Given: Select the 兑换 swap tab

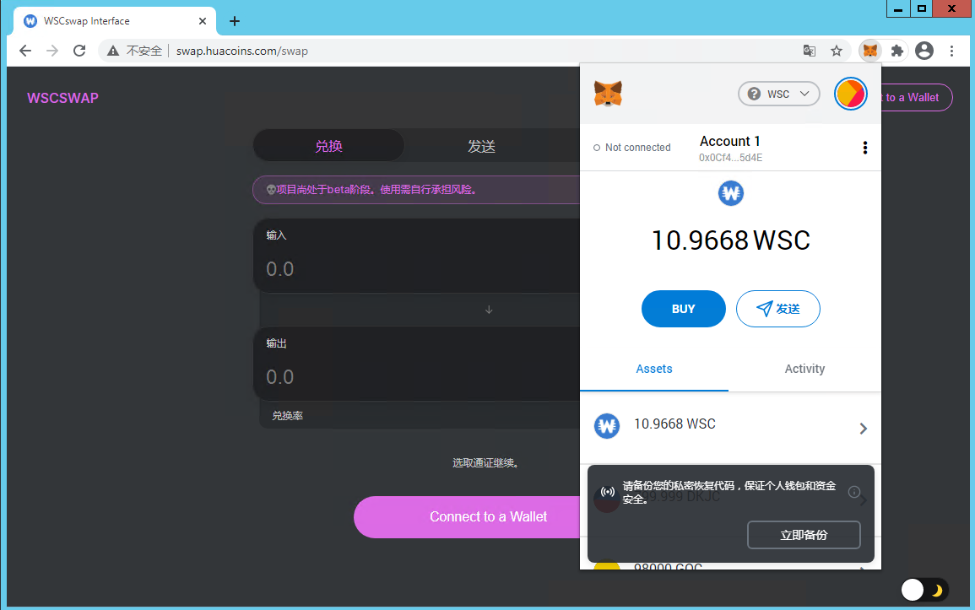Looking at the screenshot, I should [328, 146].
